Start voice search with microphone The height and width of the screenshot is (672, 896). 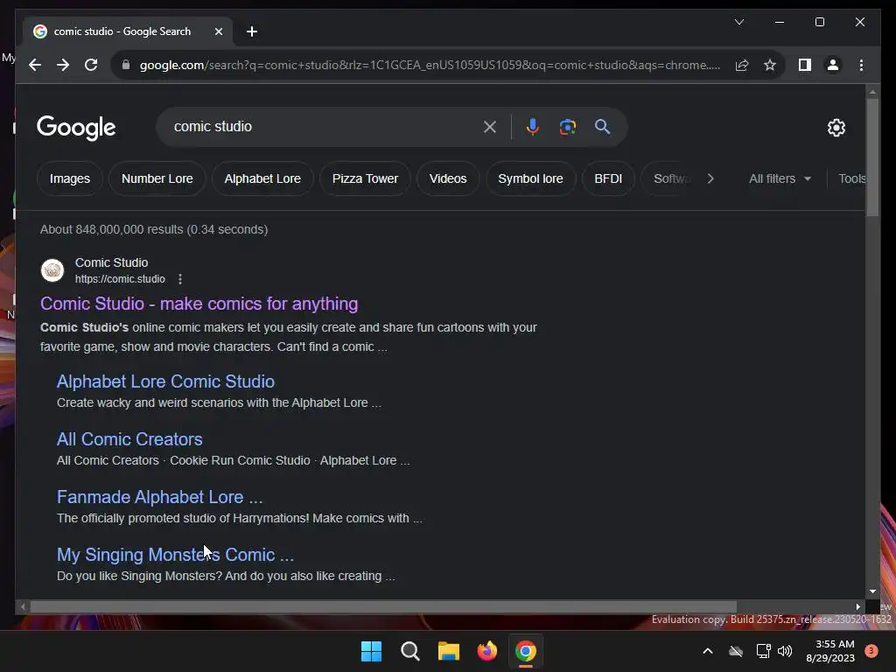click(533, 127)
